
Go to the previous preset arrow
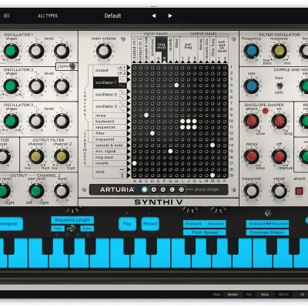tap(154, 15)
